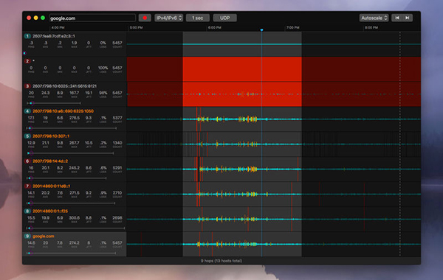Open the IPv4/IPv6 protocol dropdown
Image resolution: width=443 pixels, height=280 pixels.
click(168, 18)
